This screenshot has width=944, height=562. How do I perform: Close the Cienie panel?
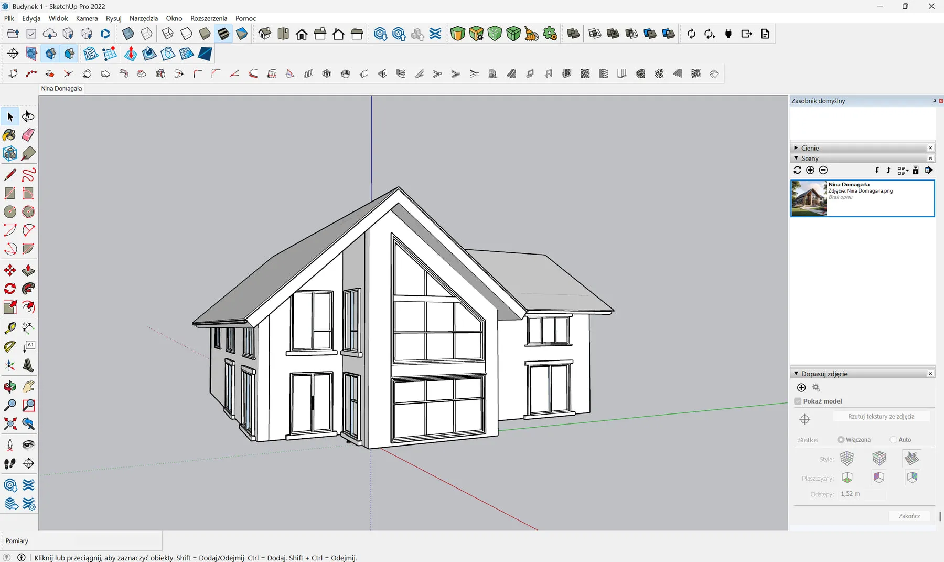pos(930,148)
